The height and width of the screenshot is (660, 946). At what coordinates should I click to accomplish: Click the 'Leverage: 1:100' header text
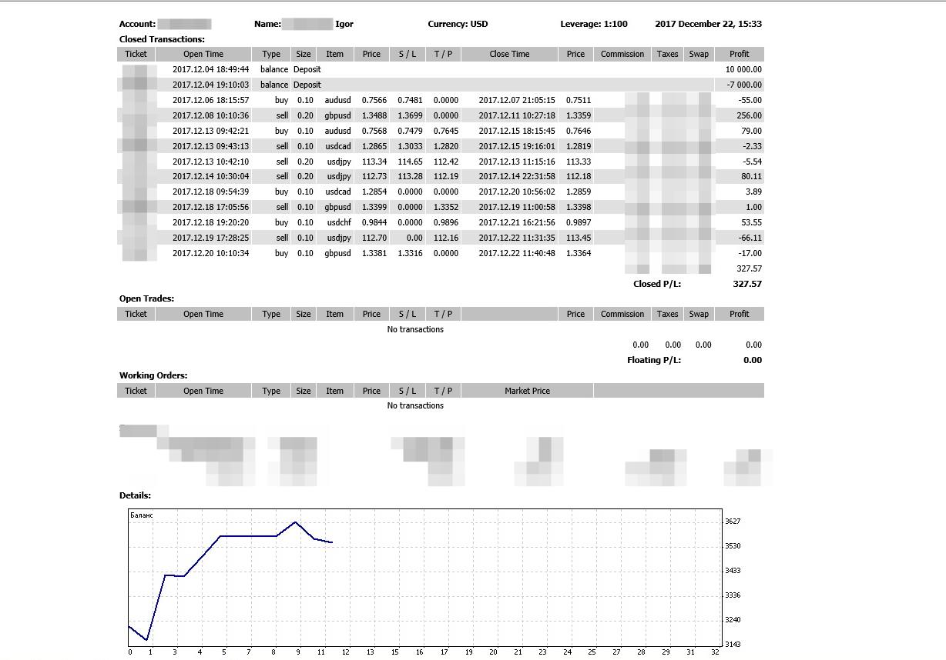coord(593,24)
